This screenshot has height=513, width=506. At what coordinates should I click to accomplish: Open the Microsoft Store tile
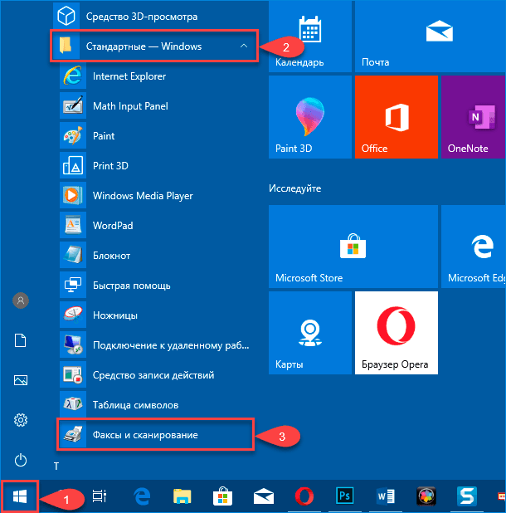309,247
